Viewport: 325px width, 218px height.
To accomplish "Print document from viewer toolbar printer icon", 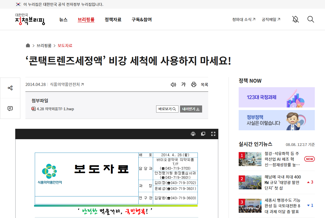I will click(x=193, y=134).
